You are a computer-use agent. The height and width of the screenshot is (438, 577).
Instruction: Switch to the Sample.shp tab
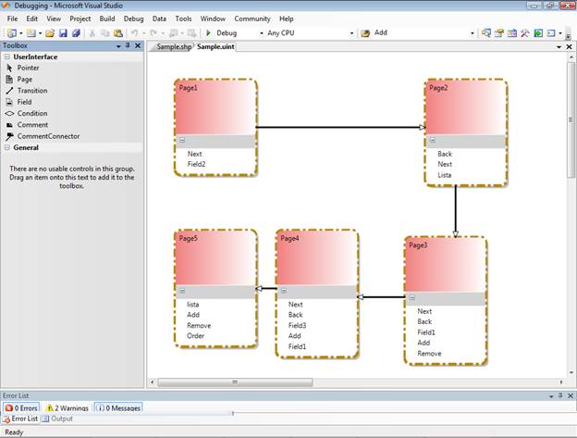point(172,46)
